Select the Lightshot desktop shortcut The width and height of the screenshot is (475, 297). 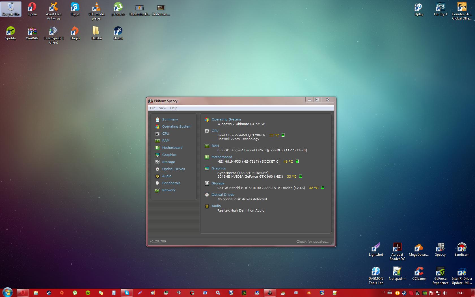point(376,249)
